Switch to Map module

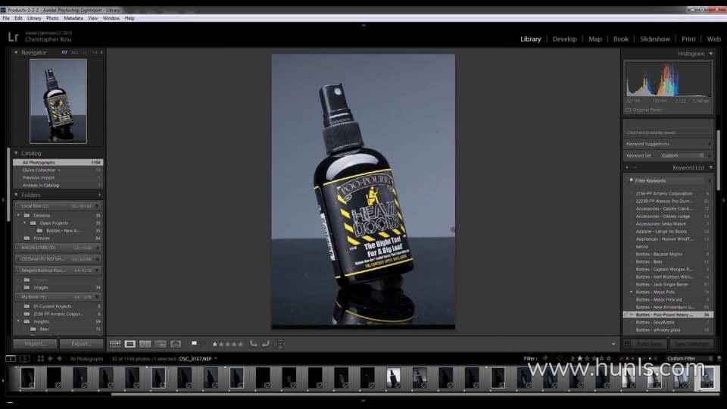click(x=595, y=39)
